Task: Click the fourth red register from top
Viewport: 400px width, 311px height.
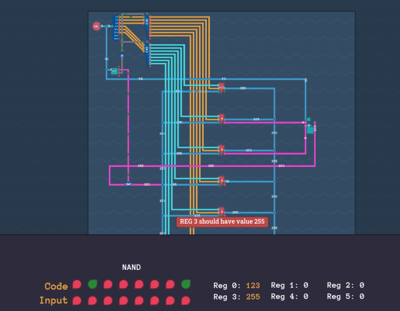Action: pyautogui.click(x=221, y=180)
